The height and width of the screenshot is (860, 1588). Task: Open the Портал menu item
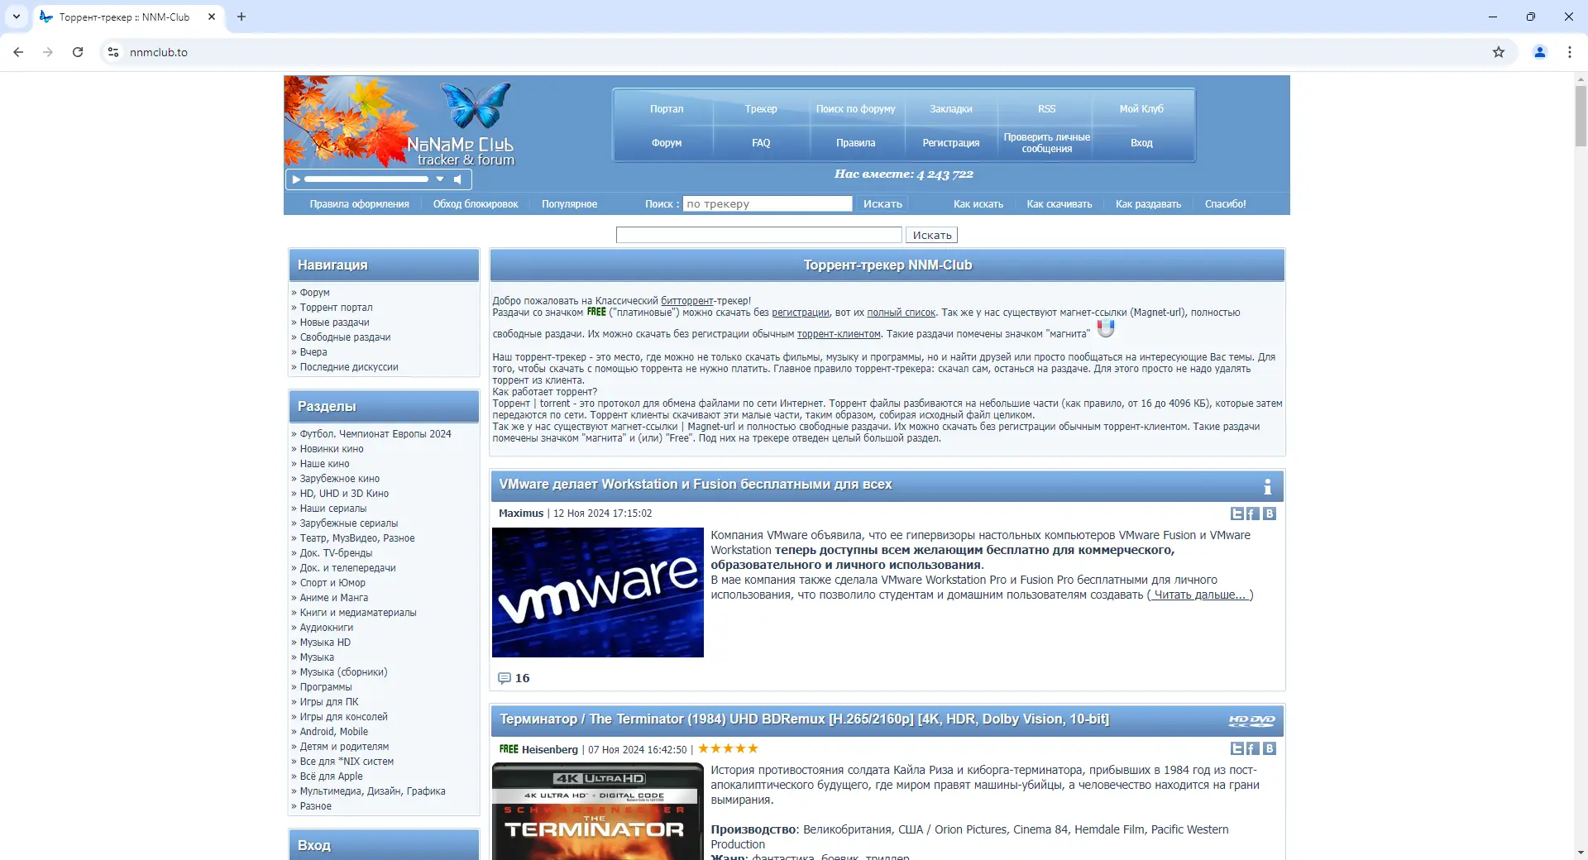667,109
